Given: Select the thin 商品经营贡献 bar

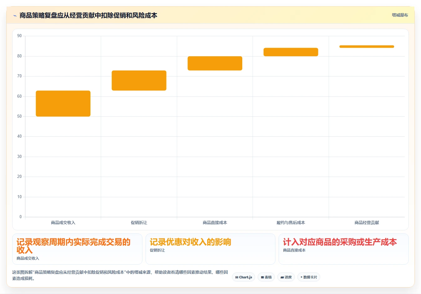Looking at the screenshot, I should click(x=367, y=47).
